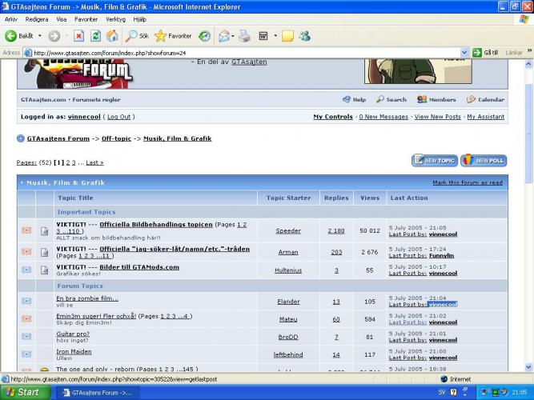Click the Forward arrow toolbar icon
The image size is (534, 400).
coord(54,36)
